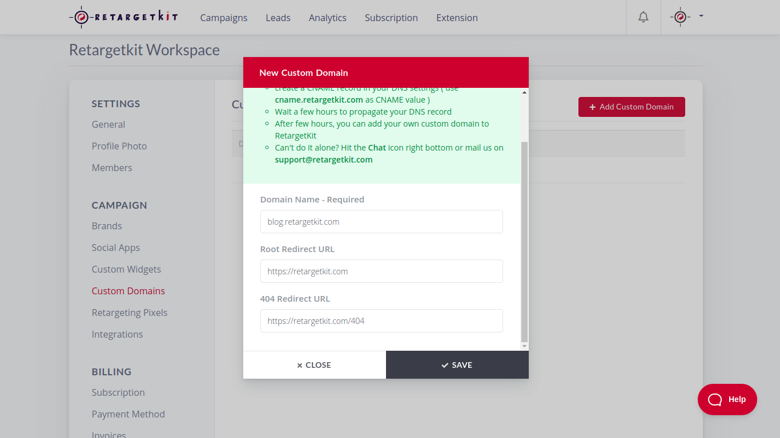Click the modal scrollbar down arrow
The height and width of the screenshot is (438, 780).
pyautogui.click(x=525, y=346)
